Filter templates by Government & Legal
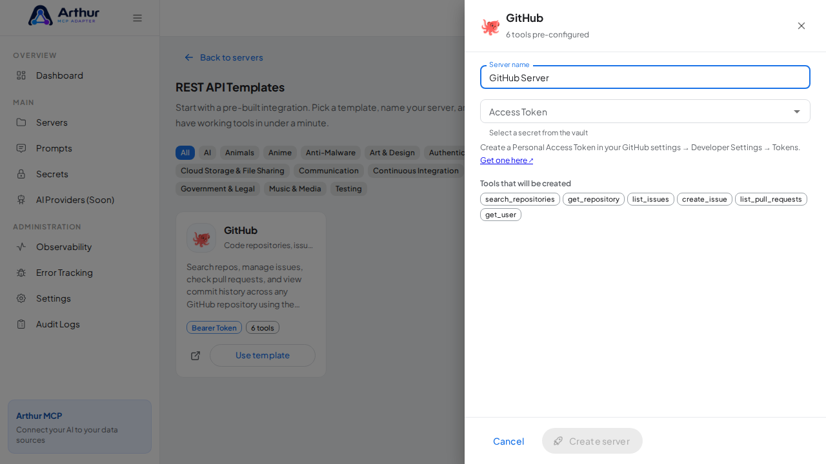This screenshot has height=464, width=826. click(217, 189)
